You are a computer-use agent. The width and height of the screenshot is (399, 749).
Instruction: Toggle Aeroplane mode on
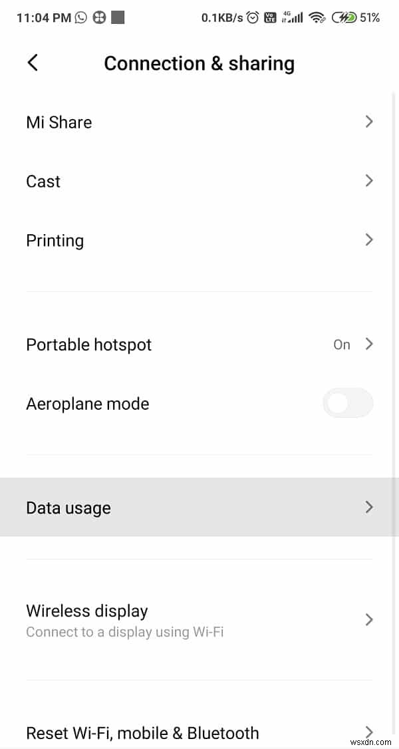point(348,403)
